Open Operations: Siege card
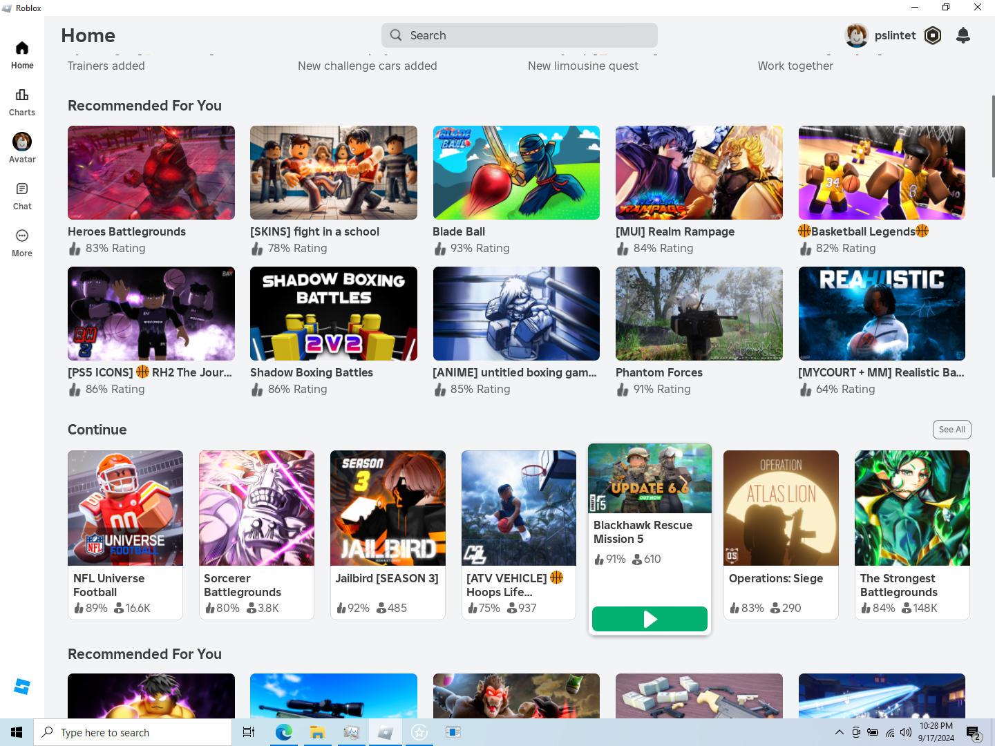The width and height of the screenshot is (995, 746). pyautogui.click(x=781, y=535)
